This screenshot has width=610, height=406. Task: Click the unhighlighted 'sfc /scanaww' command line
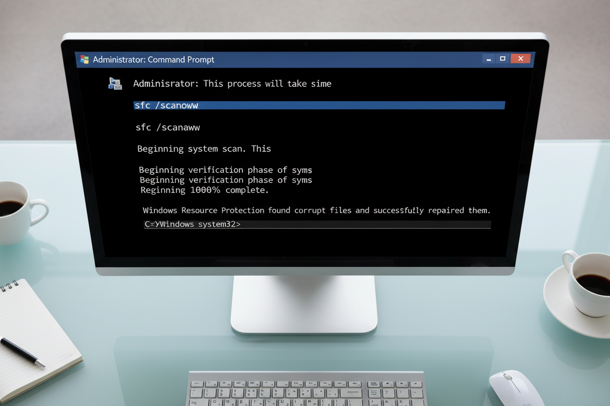coord(168,127)
